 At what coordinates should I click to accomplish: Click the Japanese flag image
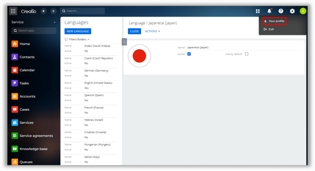tap(139, 56)
